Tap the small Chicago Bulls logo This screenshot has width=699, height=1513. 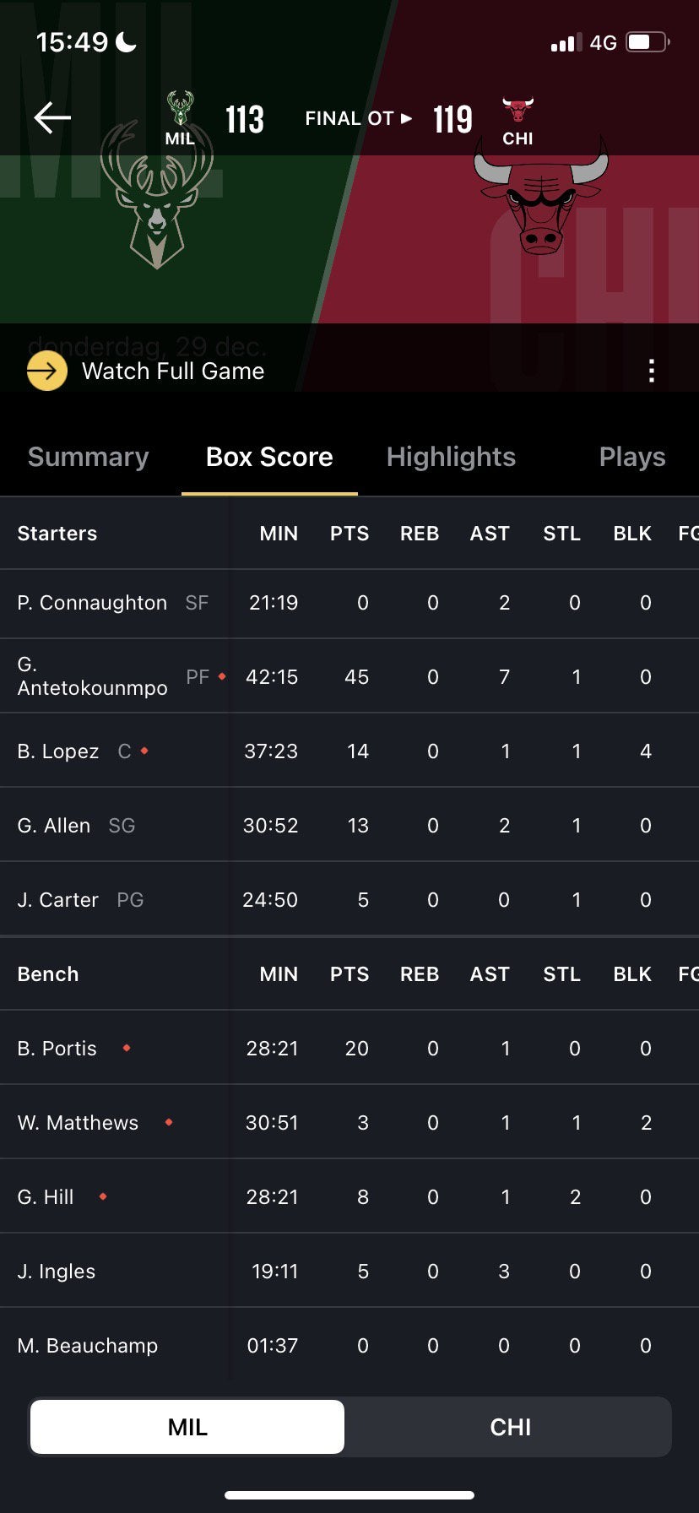517,111
